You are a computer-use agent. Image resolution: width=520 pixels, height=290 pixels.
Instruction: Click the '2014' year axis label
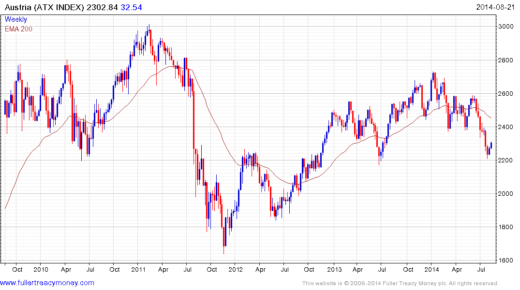(x=431, y=269)
